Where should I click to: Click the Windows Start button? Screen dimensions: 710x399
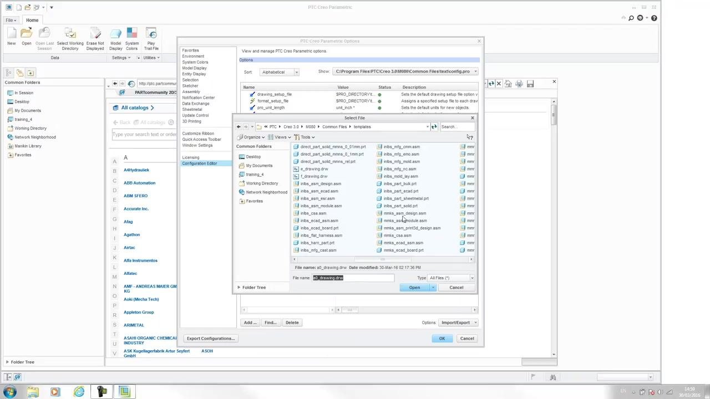pyautogui.click(x=10, y=392)
